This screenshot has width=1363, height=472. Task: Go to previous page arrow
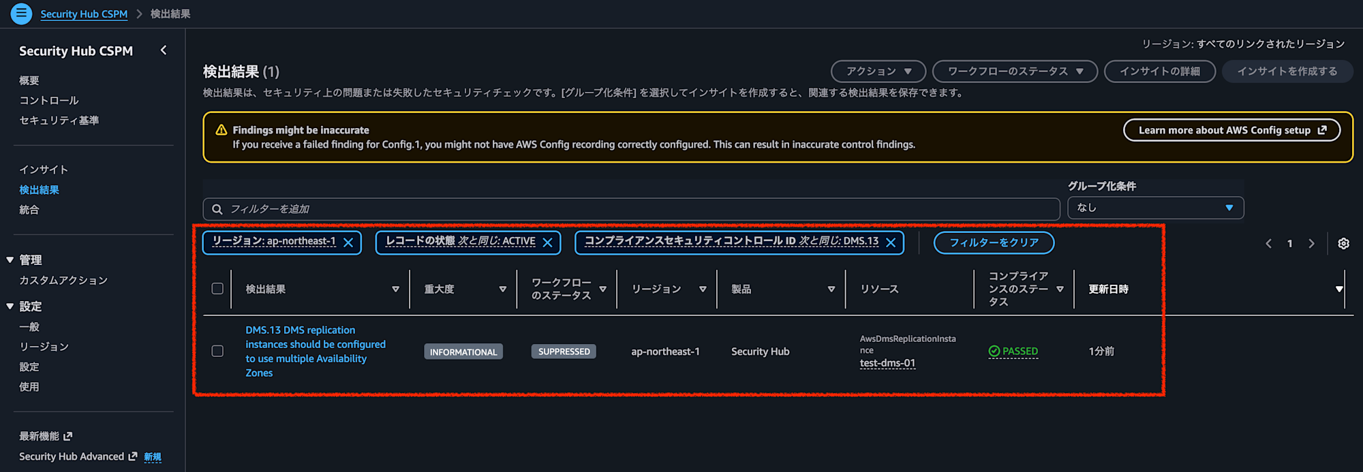coord(1268,243)
